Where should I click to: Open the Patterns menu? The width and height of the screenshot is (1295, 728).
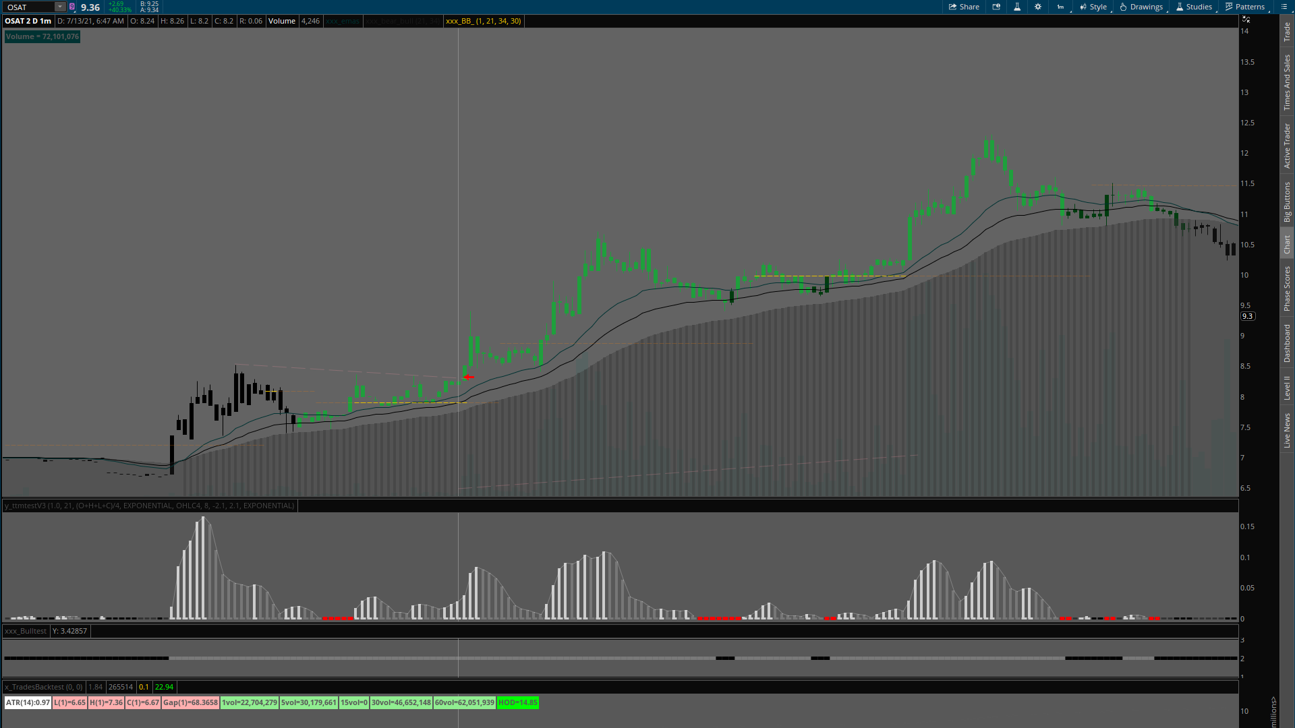[x=1245, y=7]
